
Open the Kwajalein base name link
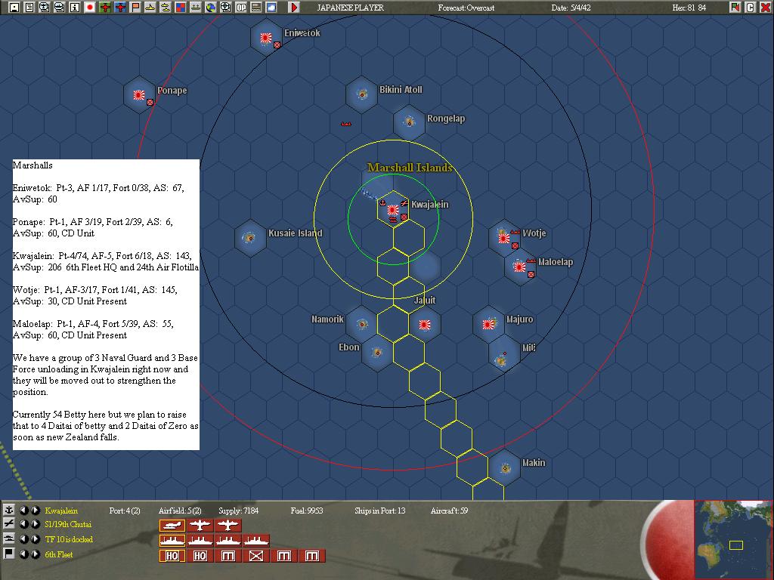tap(61, 511)
